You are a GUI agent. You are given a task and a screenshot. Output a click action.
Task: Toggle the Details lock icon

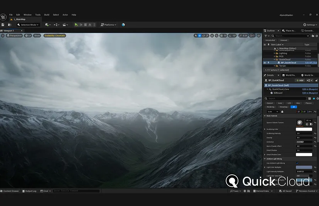tap(316, 80)
